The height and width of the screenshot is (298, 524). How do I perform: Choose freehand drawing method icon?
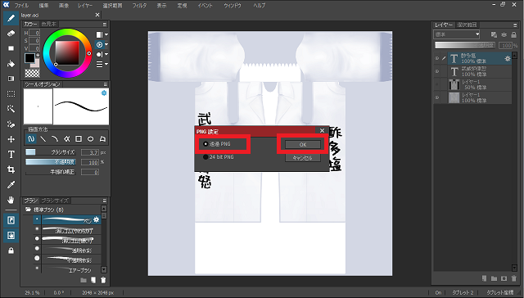click(x=31, y=139)
